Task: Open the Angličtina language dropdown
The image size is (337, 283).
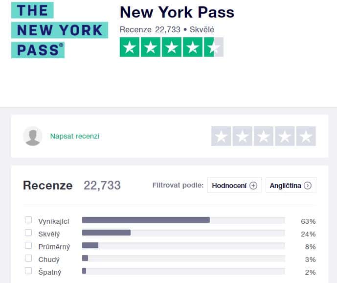Action: 291,185
